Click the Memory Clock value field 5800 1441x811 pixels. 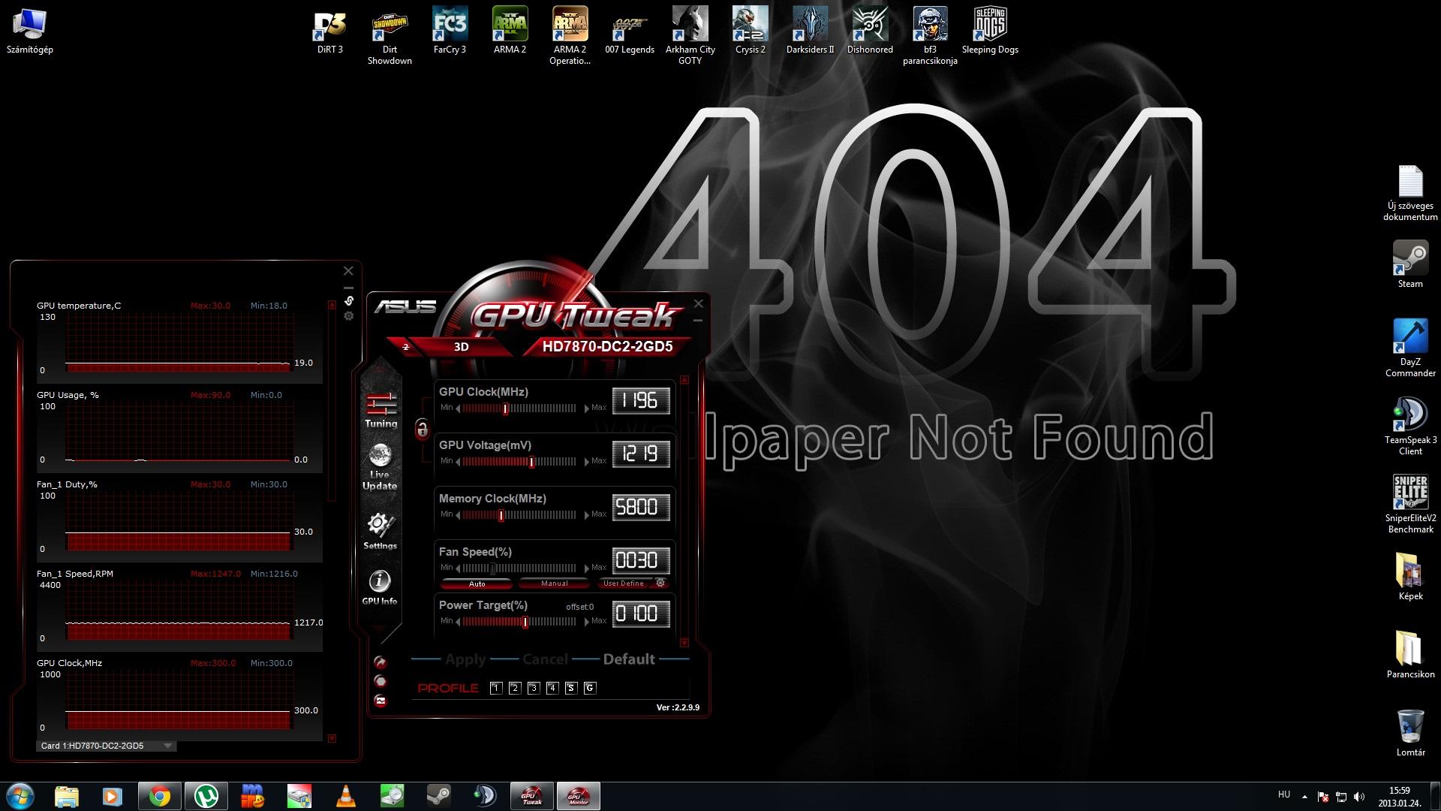click(x=641, y=508)
